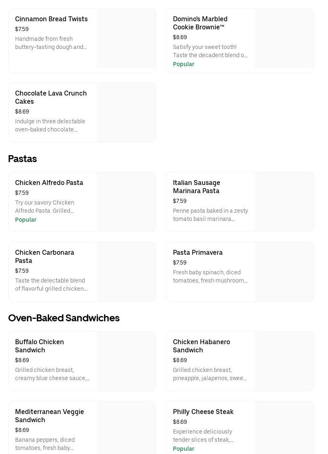The width and height of the screenshot is (328, 454).
Task: Select the Chicken Carbonara Pasta title
Action: [44, 256]
